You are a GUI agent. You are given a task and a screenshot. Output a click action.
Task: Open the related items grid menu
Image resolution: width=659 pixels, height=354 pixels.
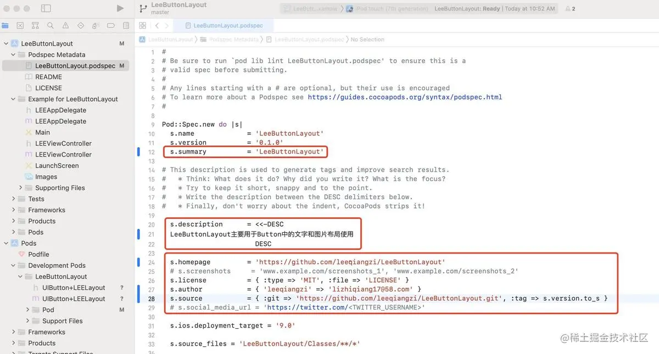coord(143,25)
